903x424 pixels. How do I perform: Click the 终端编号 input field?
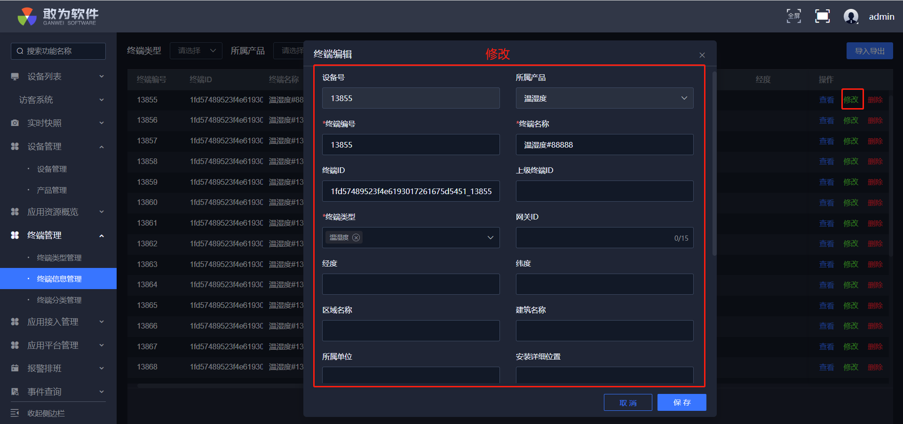coord(411,145)
